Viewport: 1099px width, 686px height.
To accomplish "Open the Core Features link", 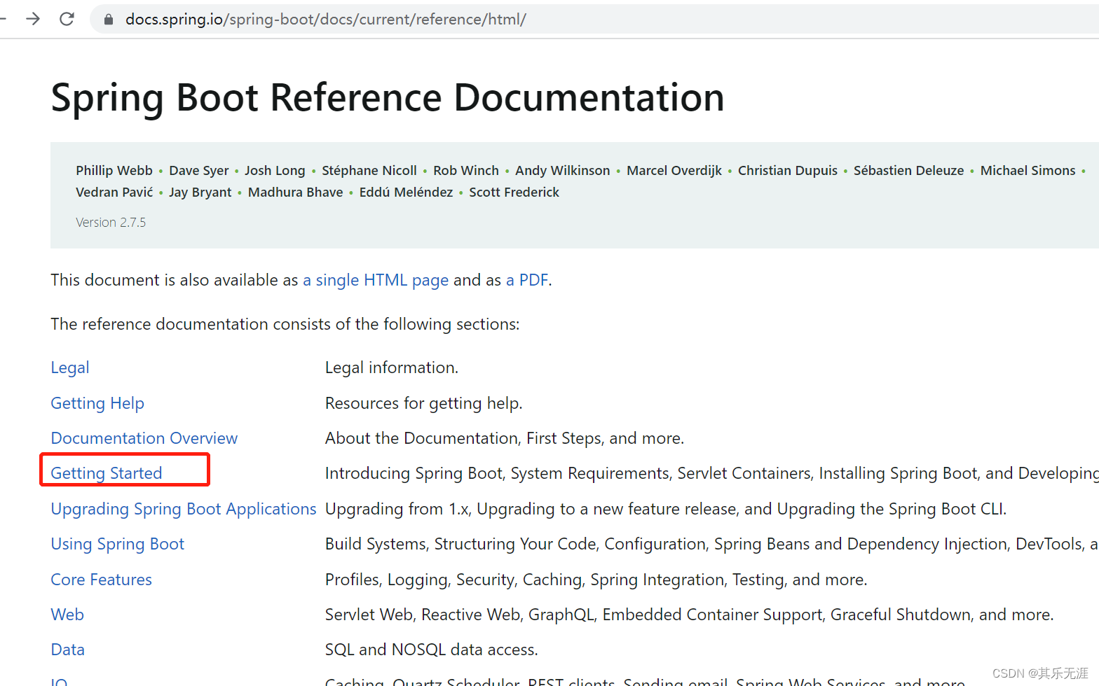I will pyautogui.click(x=102, y=580).
